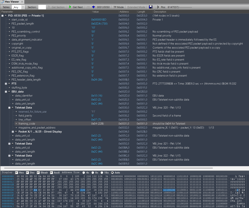Expand Teletext Data node for VBI_line 322
Screen dimensions: 249x208
point(9,156)
